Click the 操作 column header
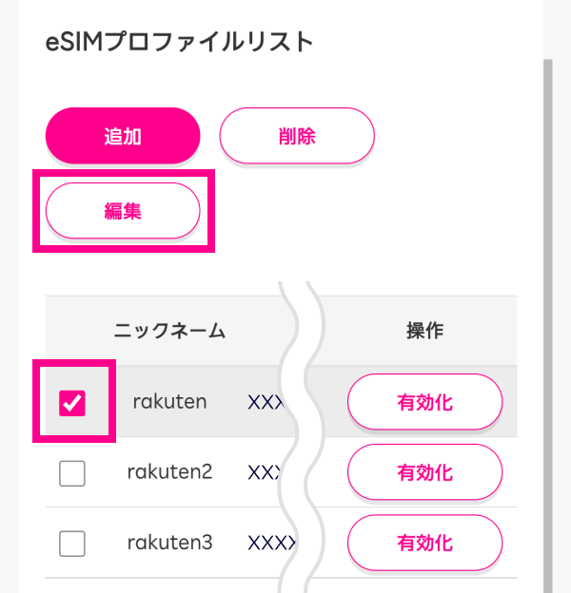 (424, 331)
